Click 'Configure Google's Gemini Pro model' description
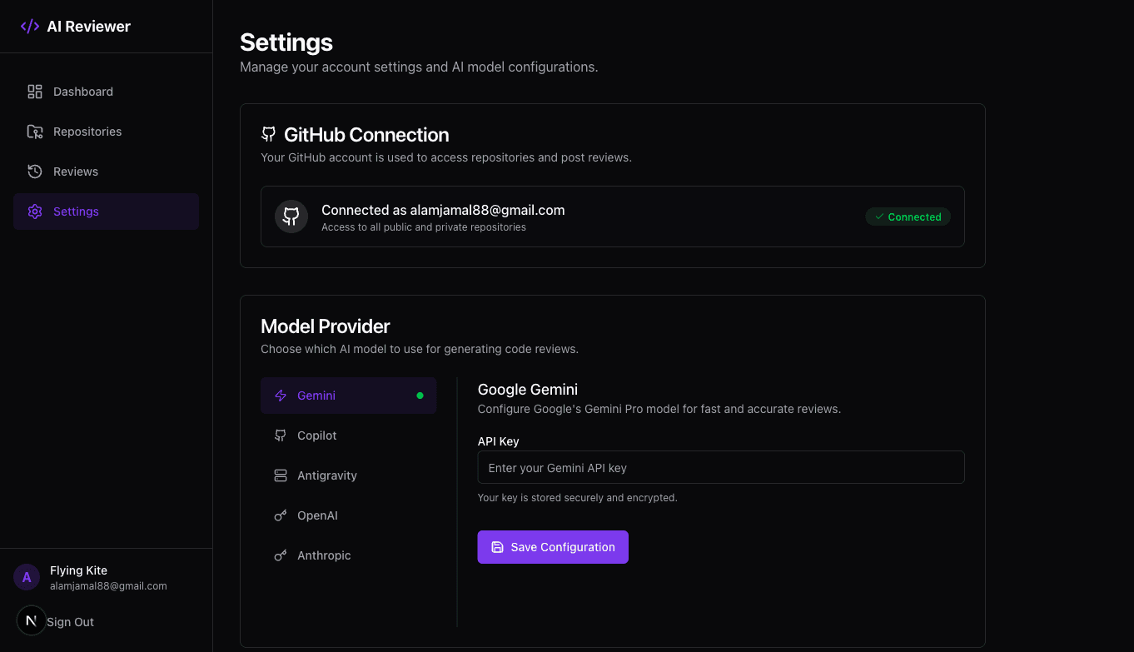 (x=659, y=409)
